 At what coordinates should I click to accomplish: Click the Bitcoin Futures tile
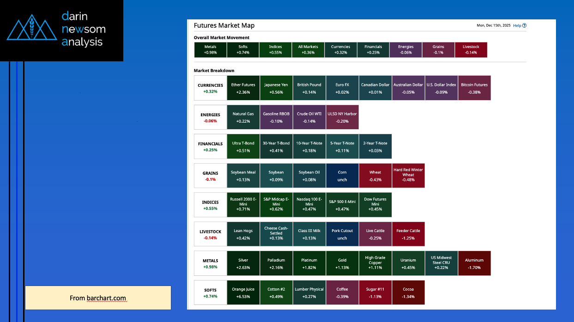474,88
